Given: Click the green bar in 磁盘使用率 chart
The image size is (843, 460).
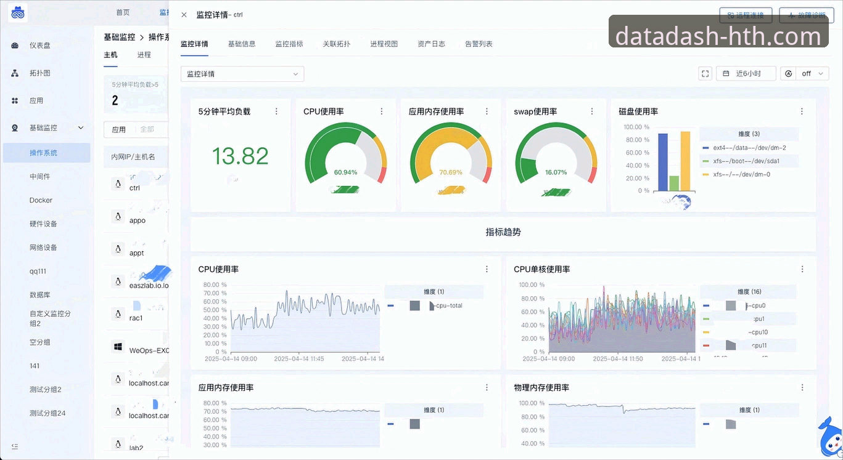Looking at the screenshot, I should click(x=674, y=184).
